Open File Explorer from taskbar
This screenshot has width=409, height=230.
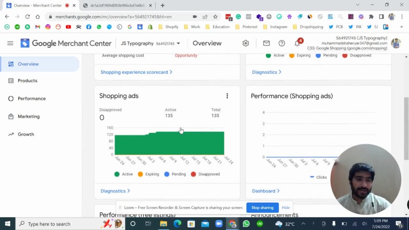click(164, 224)
